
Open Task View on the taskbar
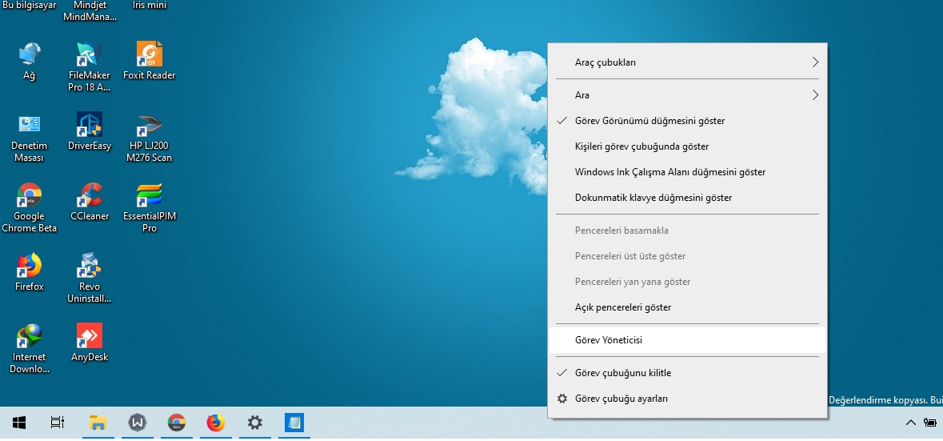57,423
